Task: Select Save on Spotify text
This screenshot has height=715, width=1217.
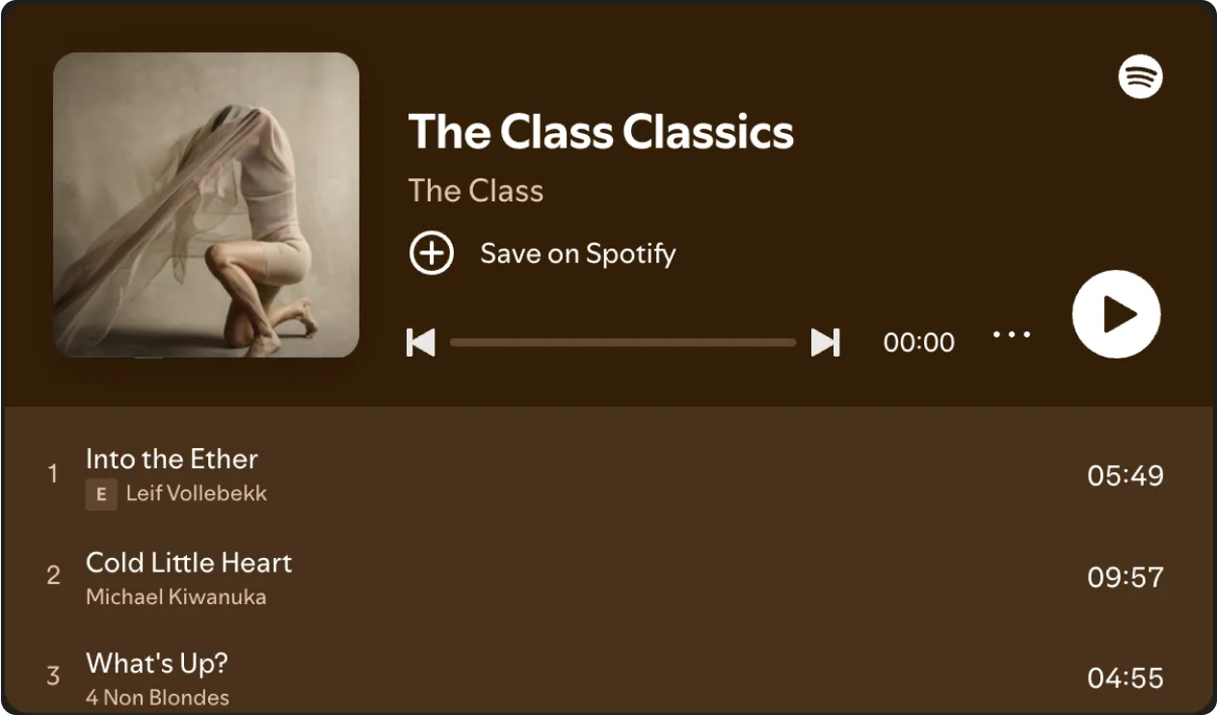Action: point(578,253)
